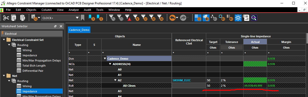Click the purple waveform magnifier icon

point(254,18)
